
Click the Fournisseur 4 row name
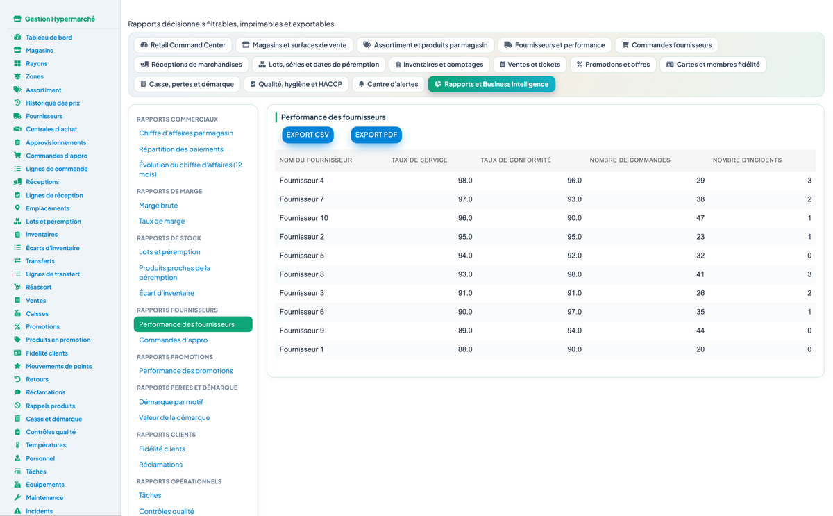click(x=302, y=181)
